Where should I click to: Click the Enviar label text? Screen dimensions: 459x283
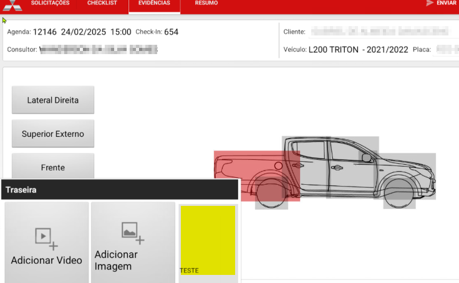[x=447, y=3]
